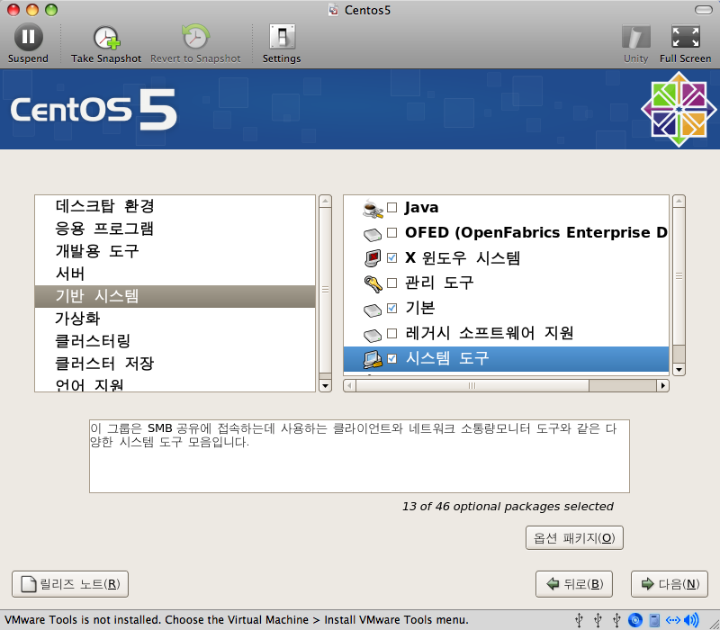Click the second USB device status icon

[x=598, y=620]
